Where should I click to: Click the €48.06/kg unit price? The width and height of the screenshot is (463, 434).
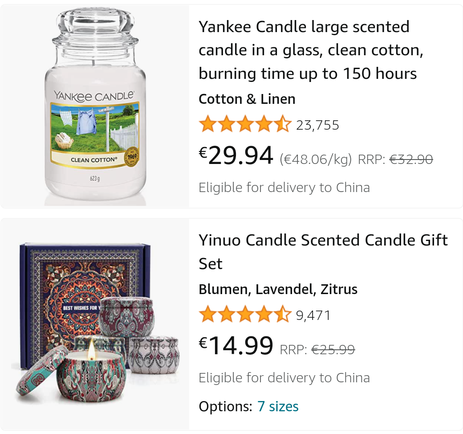click(x=316, y=160)
